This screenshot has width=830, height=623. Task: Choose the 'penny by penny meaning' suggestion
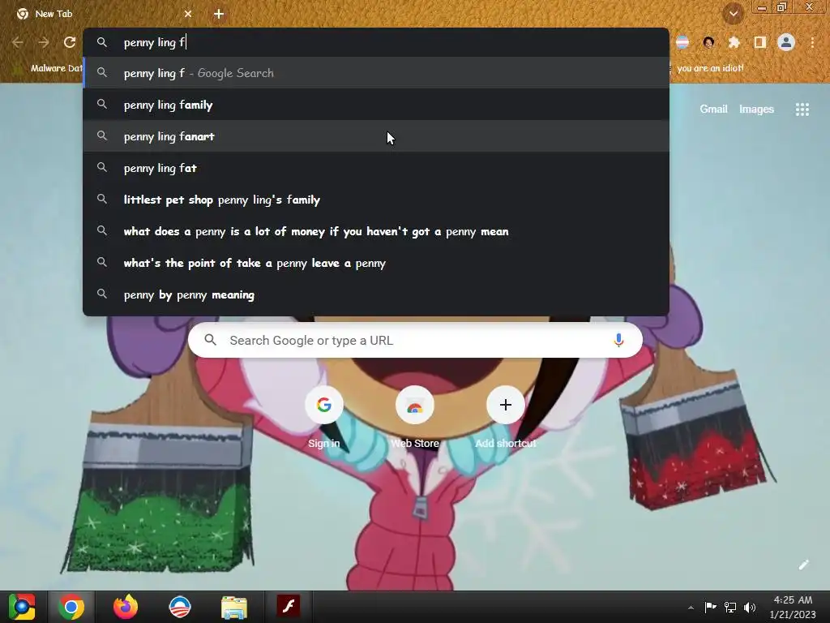coord(376,294)
